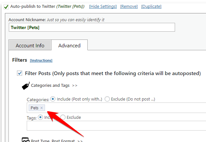
Task: Click inside the Tags input box
Action: (114, 126)
